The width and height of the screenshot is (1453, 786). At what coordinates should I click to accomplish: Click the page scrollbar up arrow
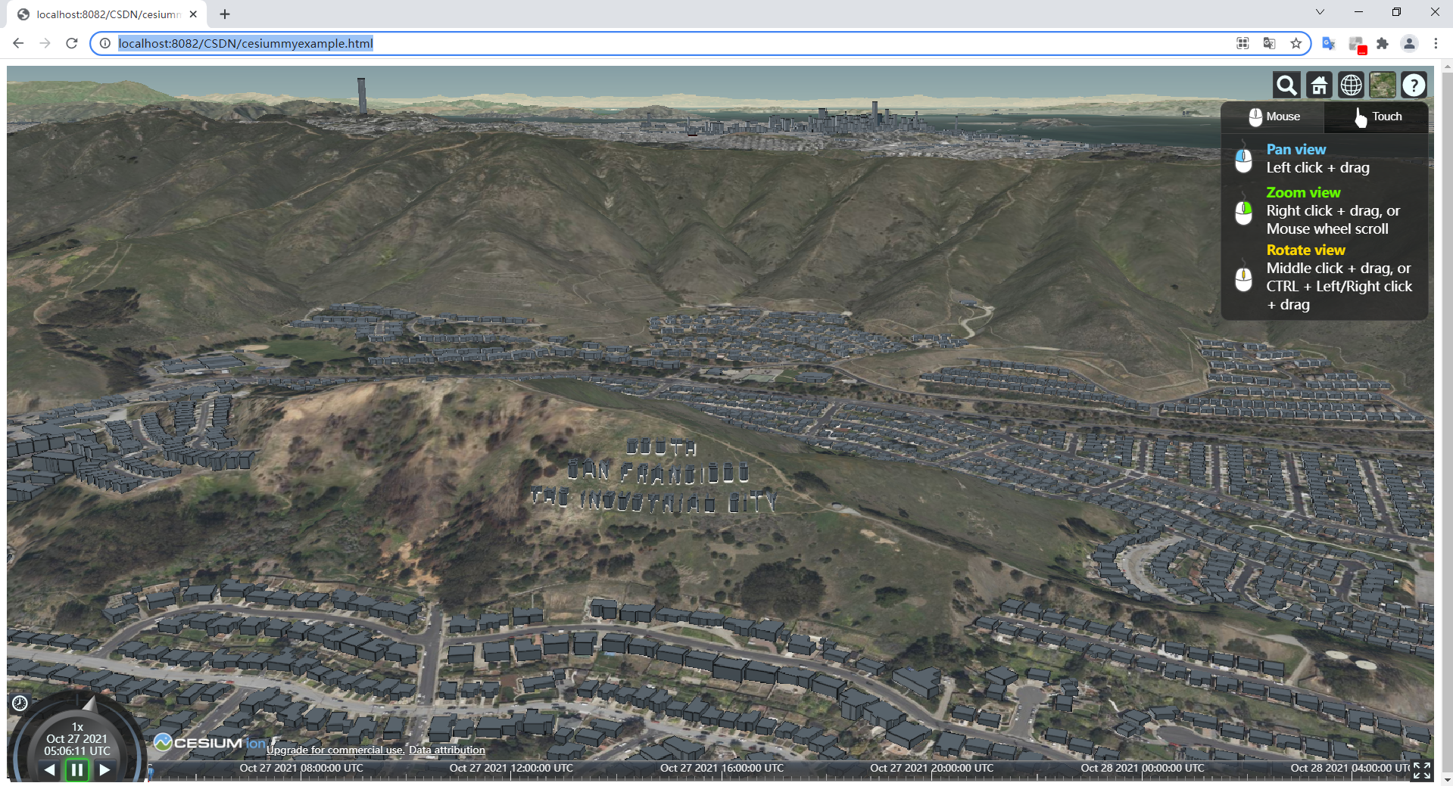tap(1447, 67)
